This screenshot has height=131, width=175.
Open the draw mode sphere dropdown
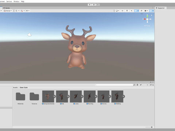pos(117,11)
